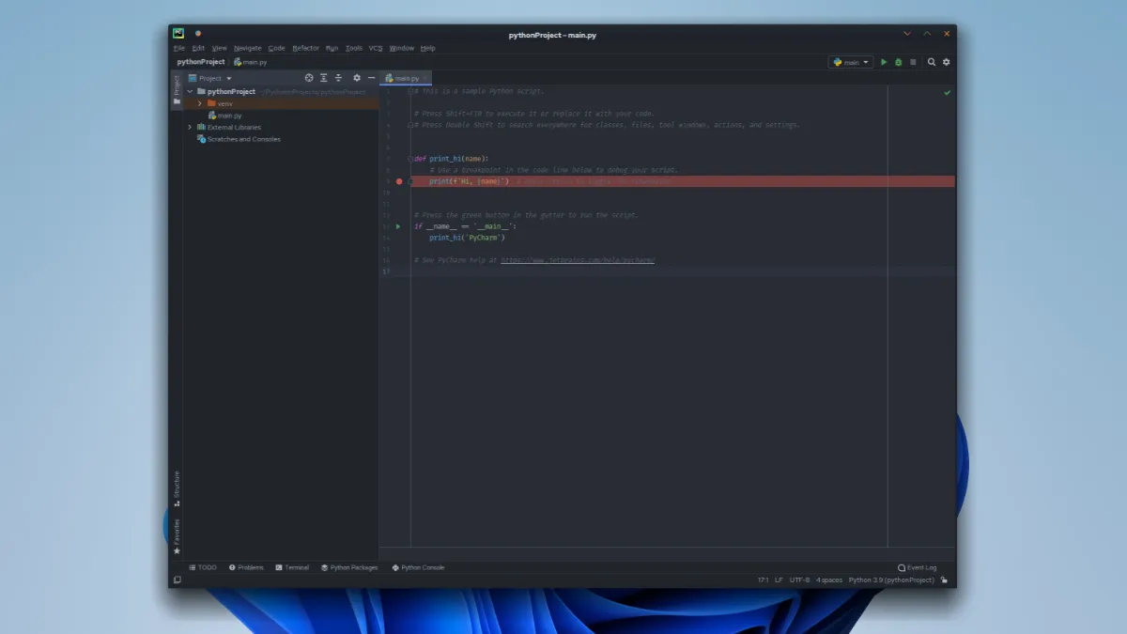Expand the venv folder
The image size is (1127, 634).
(200, 103)
